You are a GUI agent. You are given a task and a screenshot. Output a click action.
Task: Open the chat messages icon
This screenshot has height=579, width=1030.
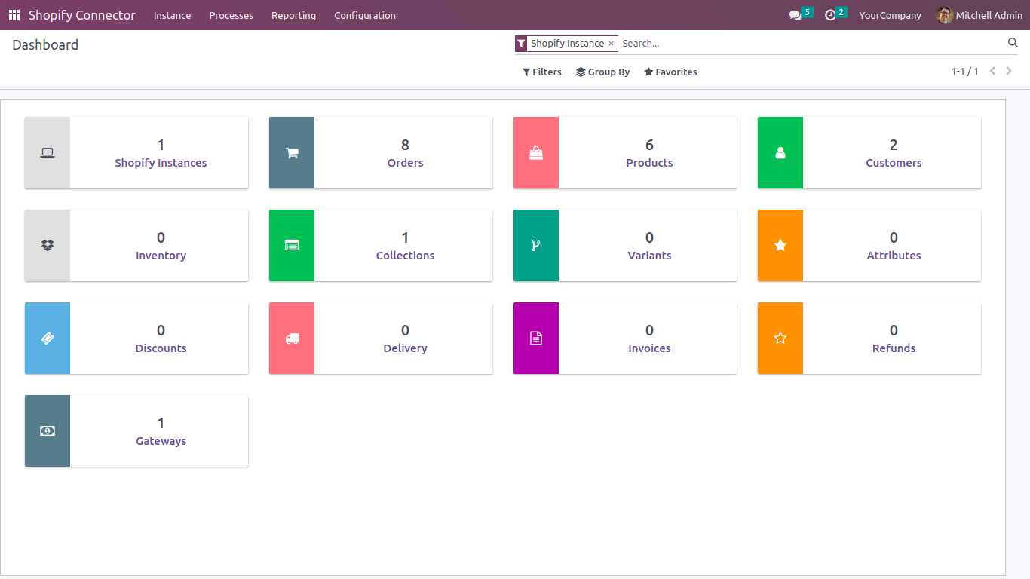pyautogui.click(x=795, y=15)
